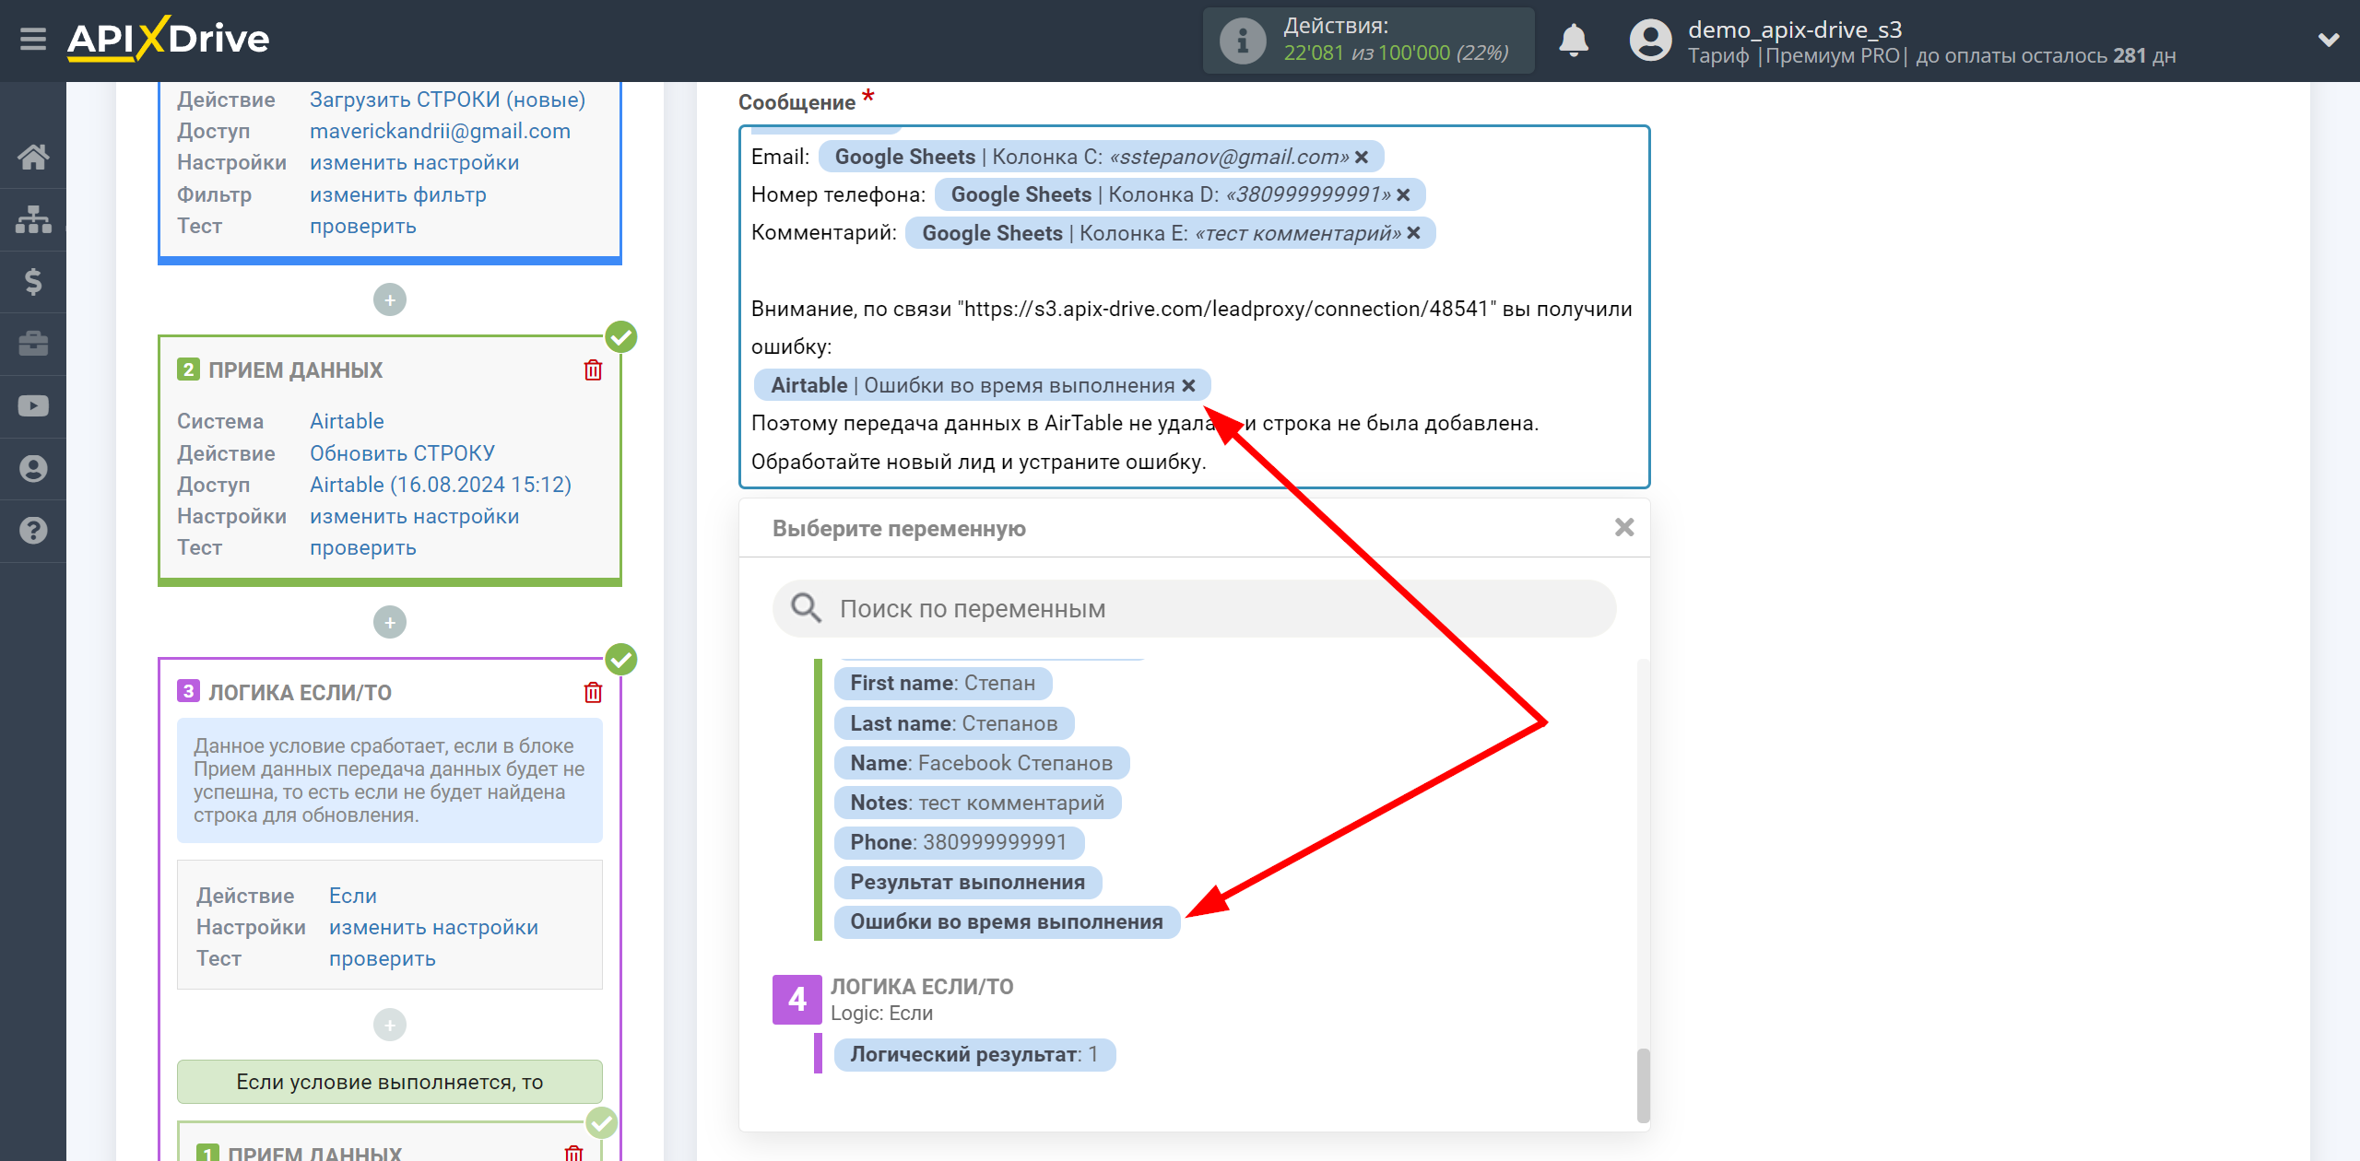Click изменить настройки in Airtable block
The width and height of the screenshot is (2360, 1161).
414,516
